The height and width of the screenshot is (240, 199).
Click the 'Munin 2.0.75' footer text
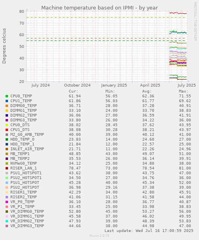pos(99,236)
